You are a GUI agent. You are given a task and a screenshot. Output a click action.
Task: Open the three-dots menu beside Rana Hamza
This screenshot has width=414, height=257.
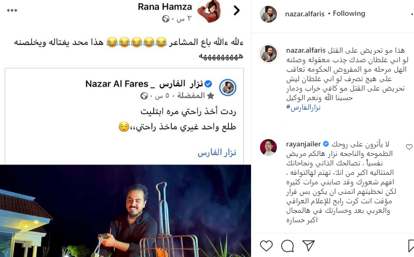pyautogui.click(x=12, y=11)
